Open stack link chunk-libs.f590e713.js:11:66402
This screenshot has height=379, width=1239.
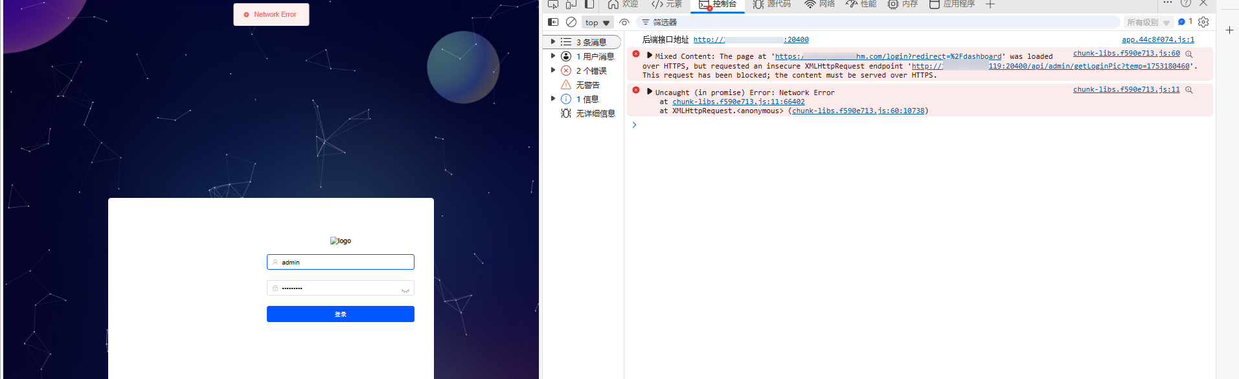click(738, 102)
